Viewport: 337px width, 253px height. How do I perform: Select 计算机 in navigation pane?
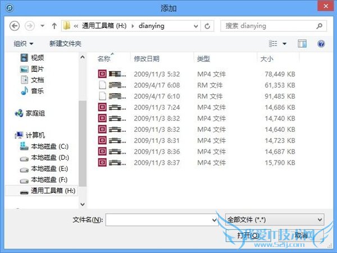pos(30,135)
